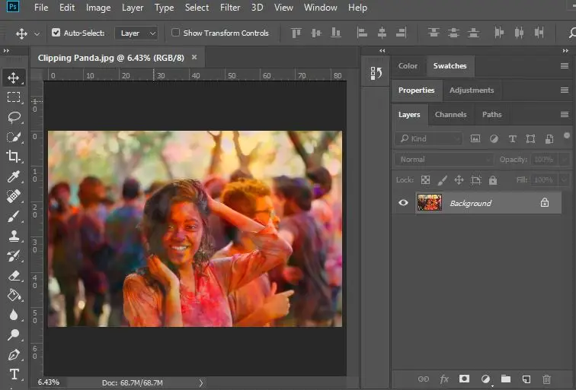Toggle Lock all padlock icon
This screenshot has width=576, height=390.
pos(493,180)
